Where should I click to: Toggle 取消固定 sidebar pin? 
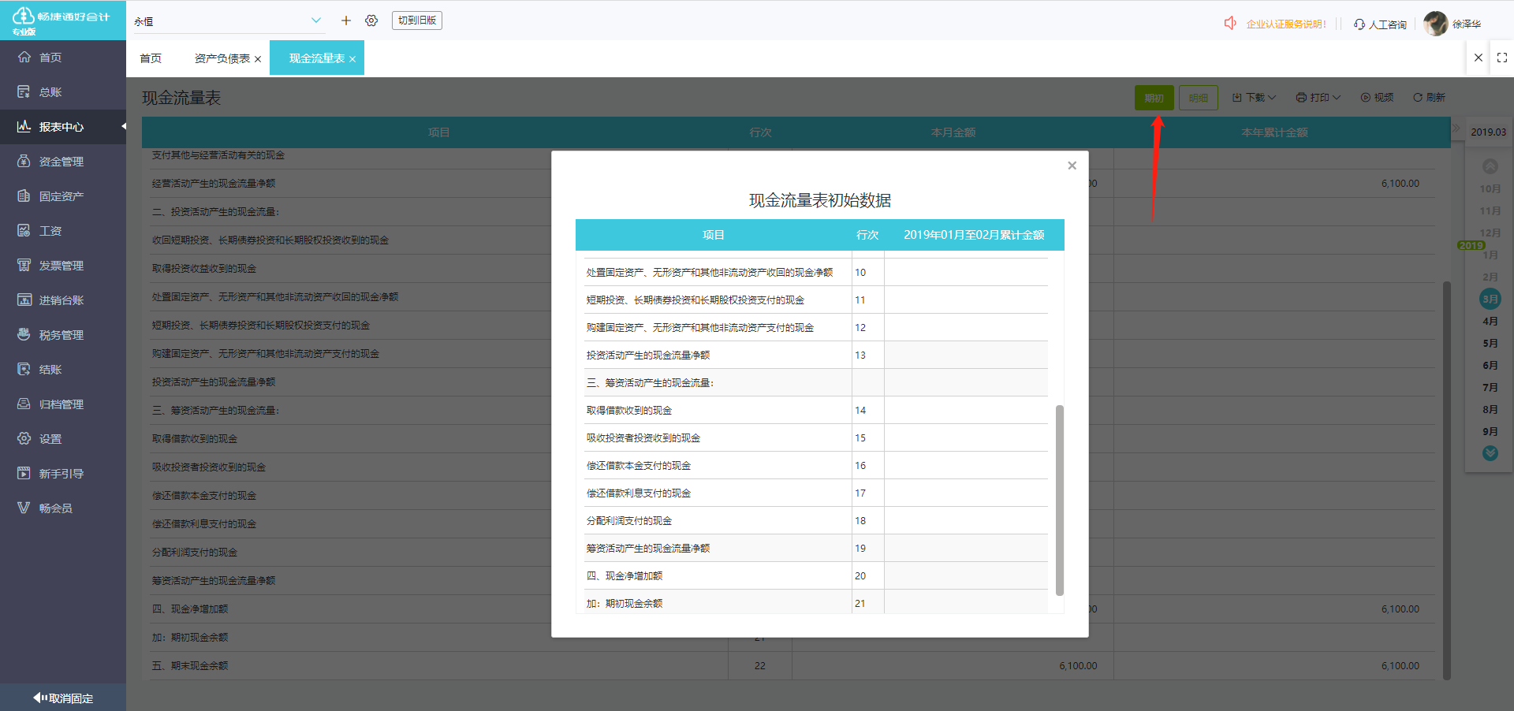tap(63, 698)
